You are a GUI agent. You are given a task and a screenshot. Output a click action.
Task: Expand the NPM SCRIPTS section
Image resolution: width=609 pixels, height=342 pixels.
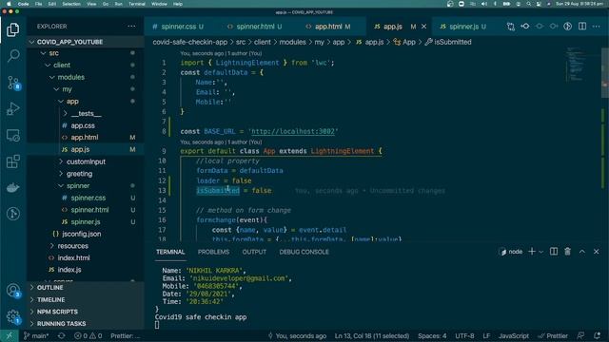point(57,312)
